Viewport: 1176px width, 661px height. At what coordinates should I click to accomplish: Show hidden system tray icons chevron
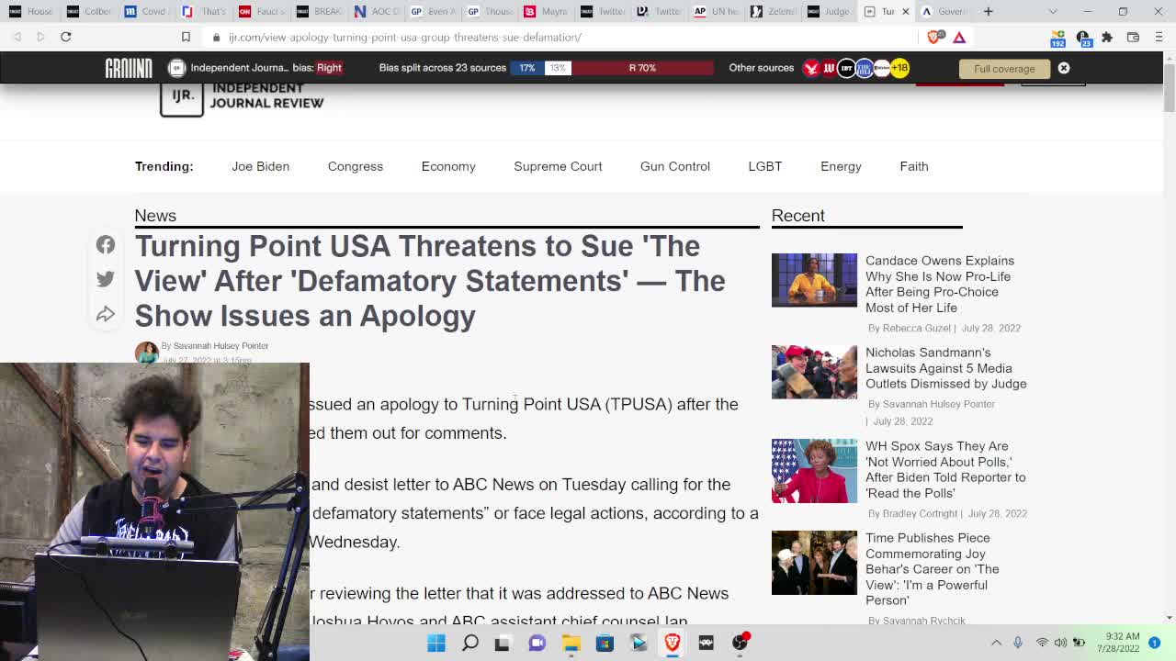click(x=996, y=643)
